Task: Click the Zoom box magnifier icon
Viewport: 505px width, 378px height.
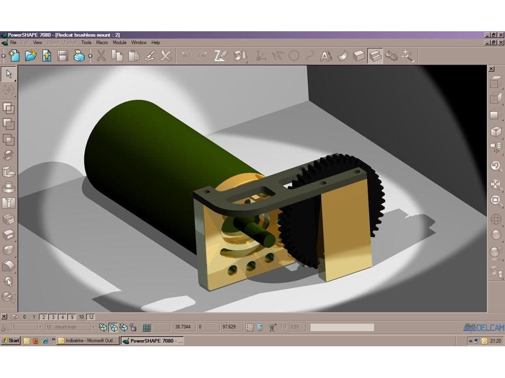Action: pyautogui.click(x=496, y=201)
